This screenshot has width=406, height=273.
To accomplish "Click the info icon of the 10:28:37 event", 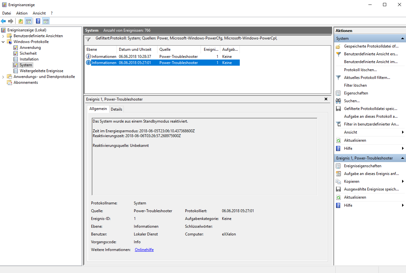I will click(88, 56).
